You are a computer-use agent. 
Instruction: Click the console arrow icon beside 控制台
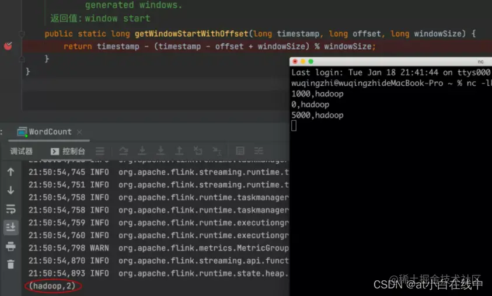pos(55,152)
